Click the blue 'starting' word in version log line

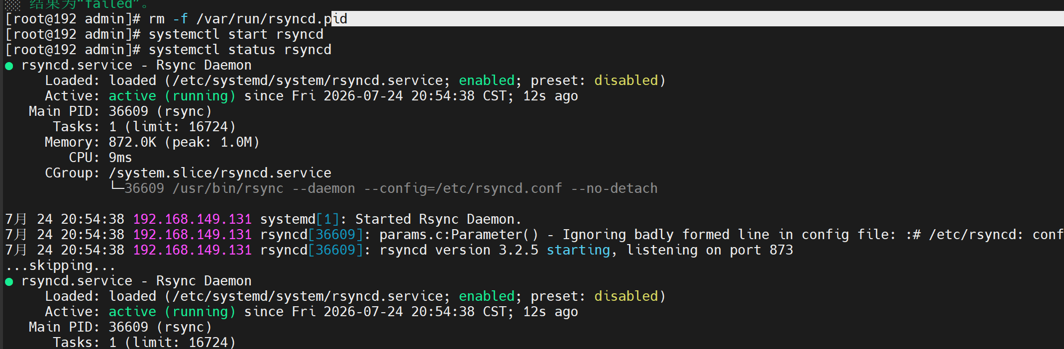[578, 250]
